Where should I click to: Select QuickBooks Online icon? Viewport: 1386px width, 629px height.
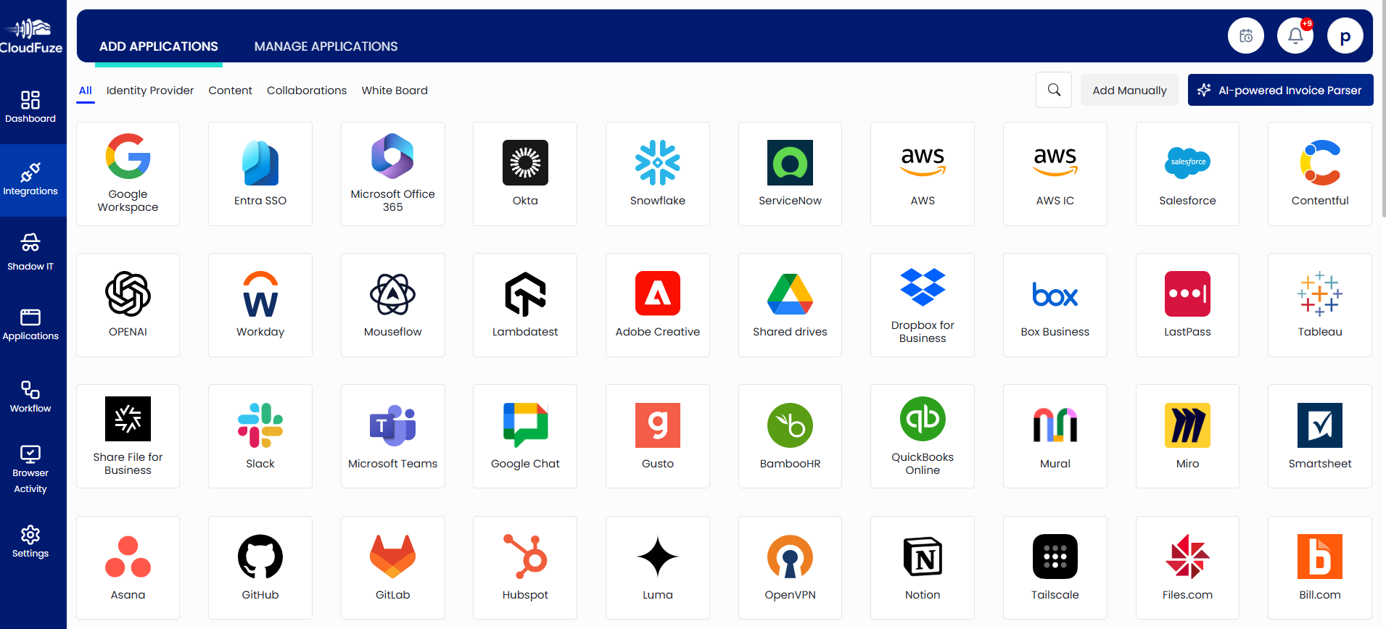(923, 419)
